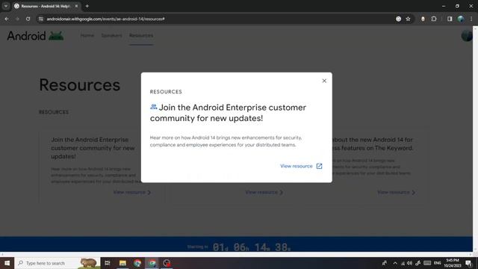Open File Explorer from taskbar

[x=122, y=263]
